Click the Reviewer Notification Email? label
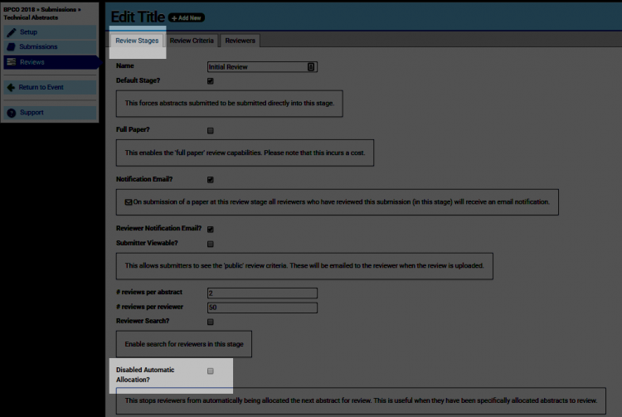 coord(158,228)
